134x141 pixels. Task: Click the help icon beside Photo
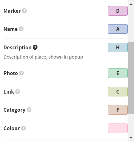coord(21,73)
